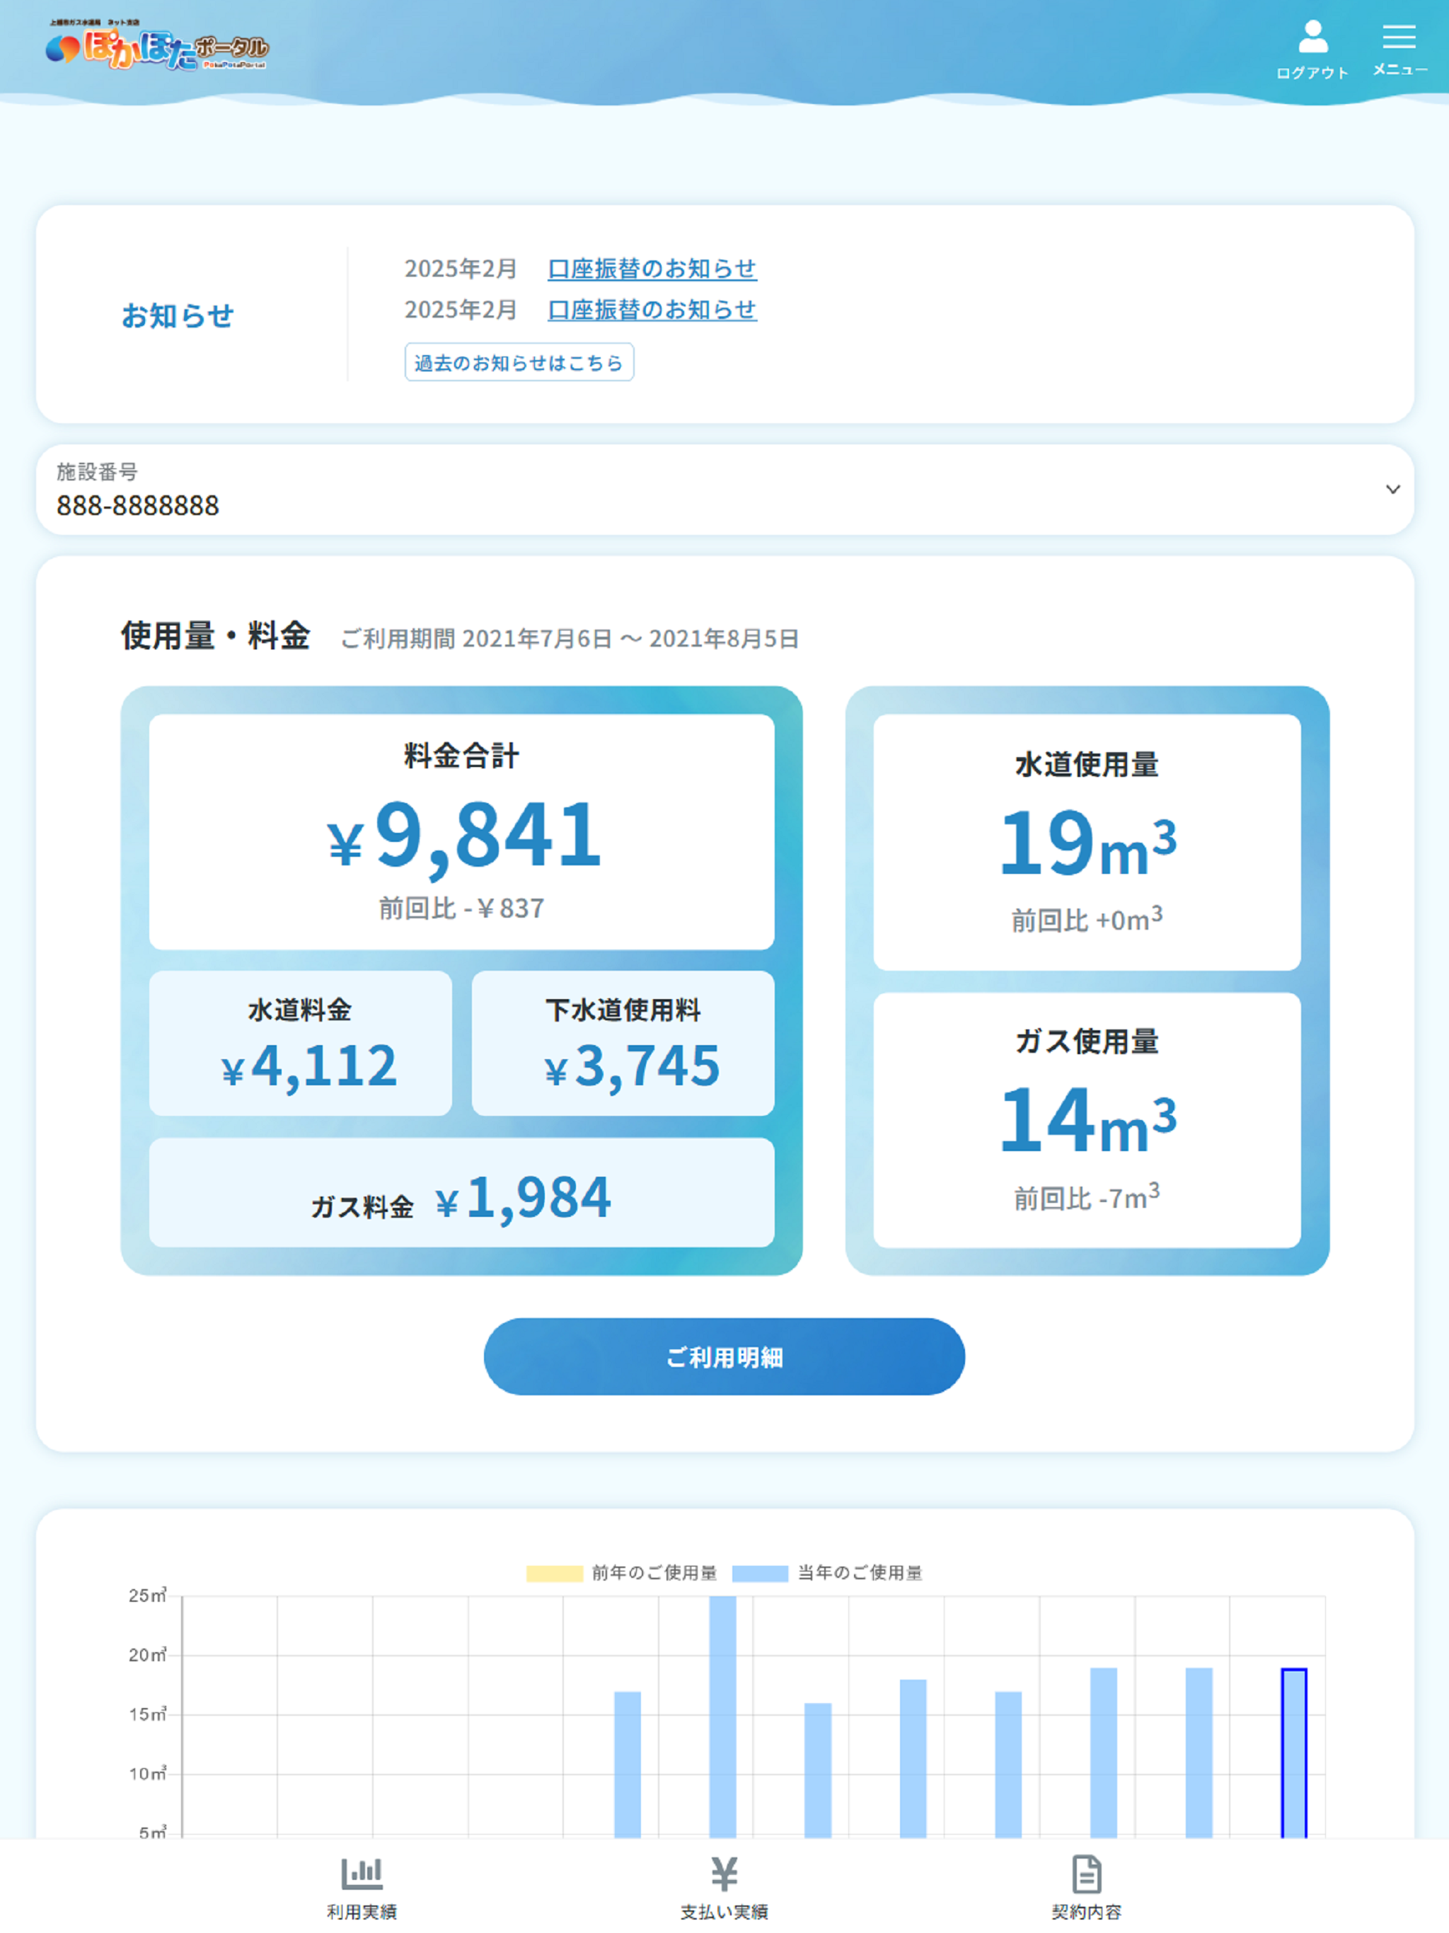Click 前回比 -7m³ text

pyautogui.click(x=1086, y=1197)
